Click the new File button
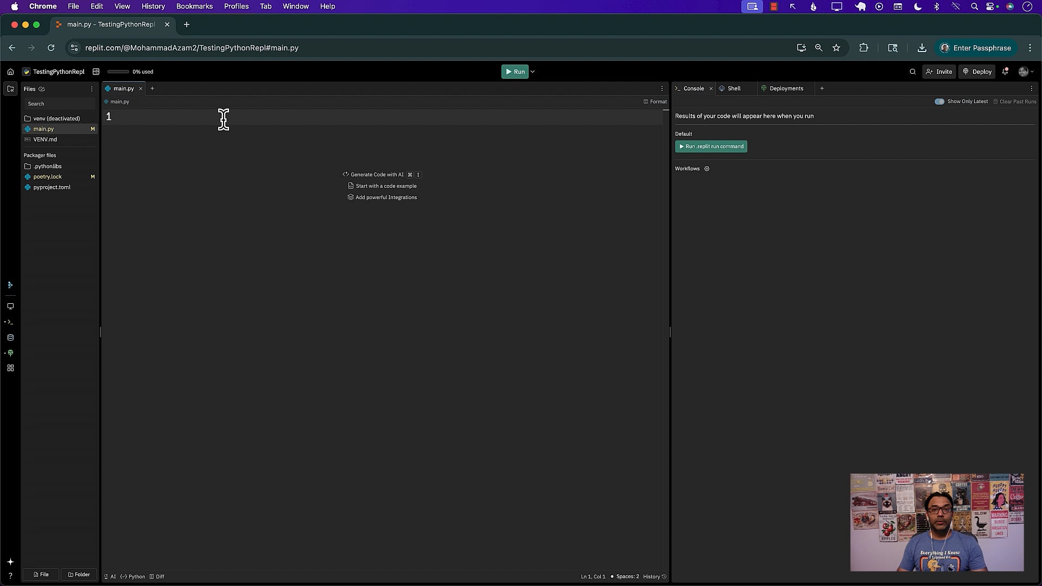This screenshot has width=1042, height=586. tap(41, 575)
